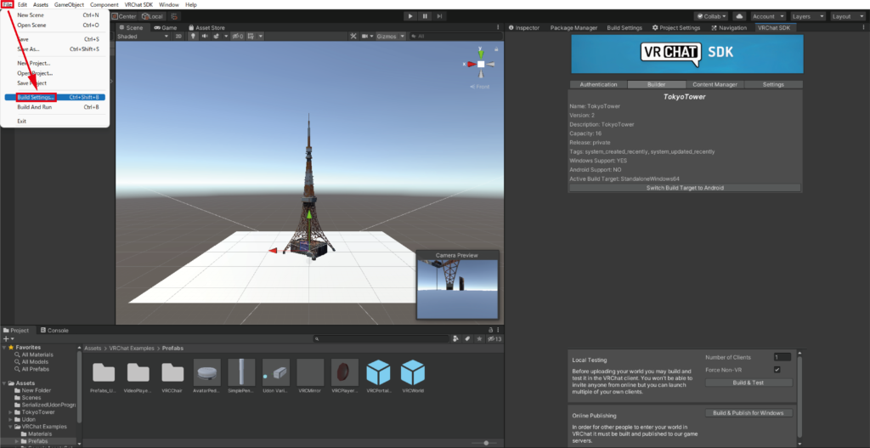Open the VideoPlayers folder

click(138, 377)
